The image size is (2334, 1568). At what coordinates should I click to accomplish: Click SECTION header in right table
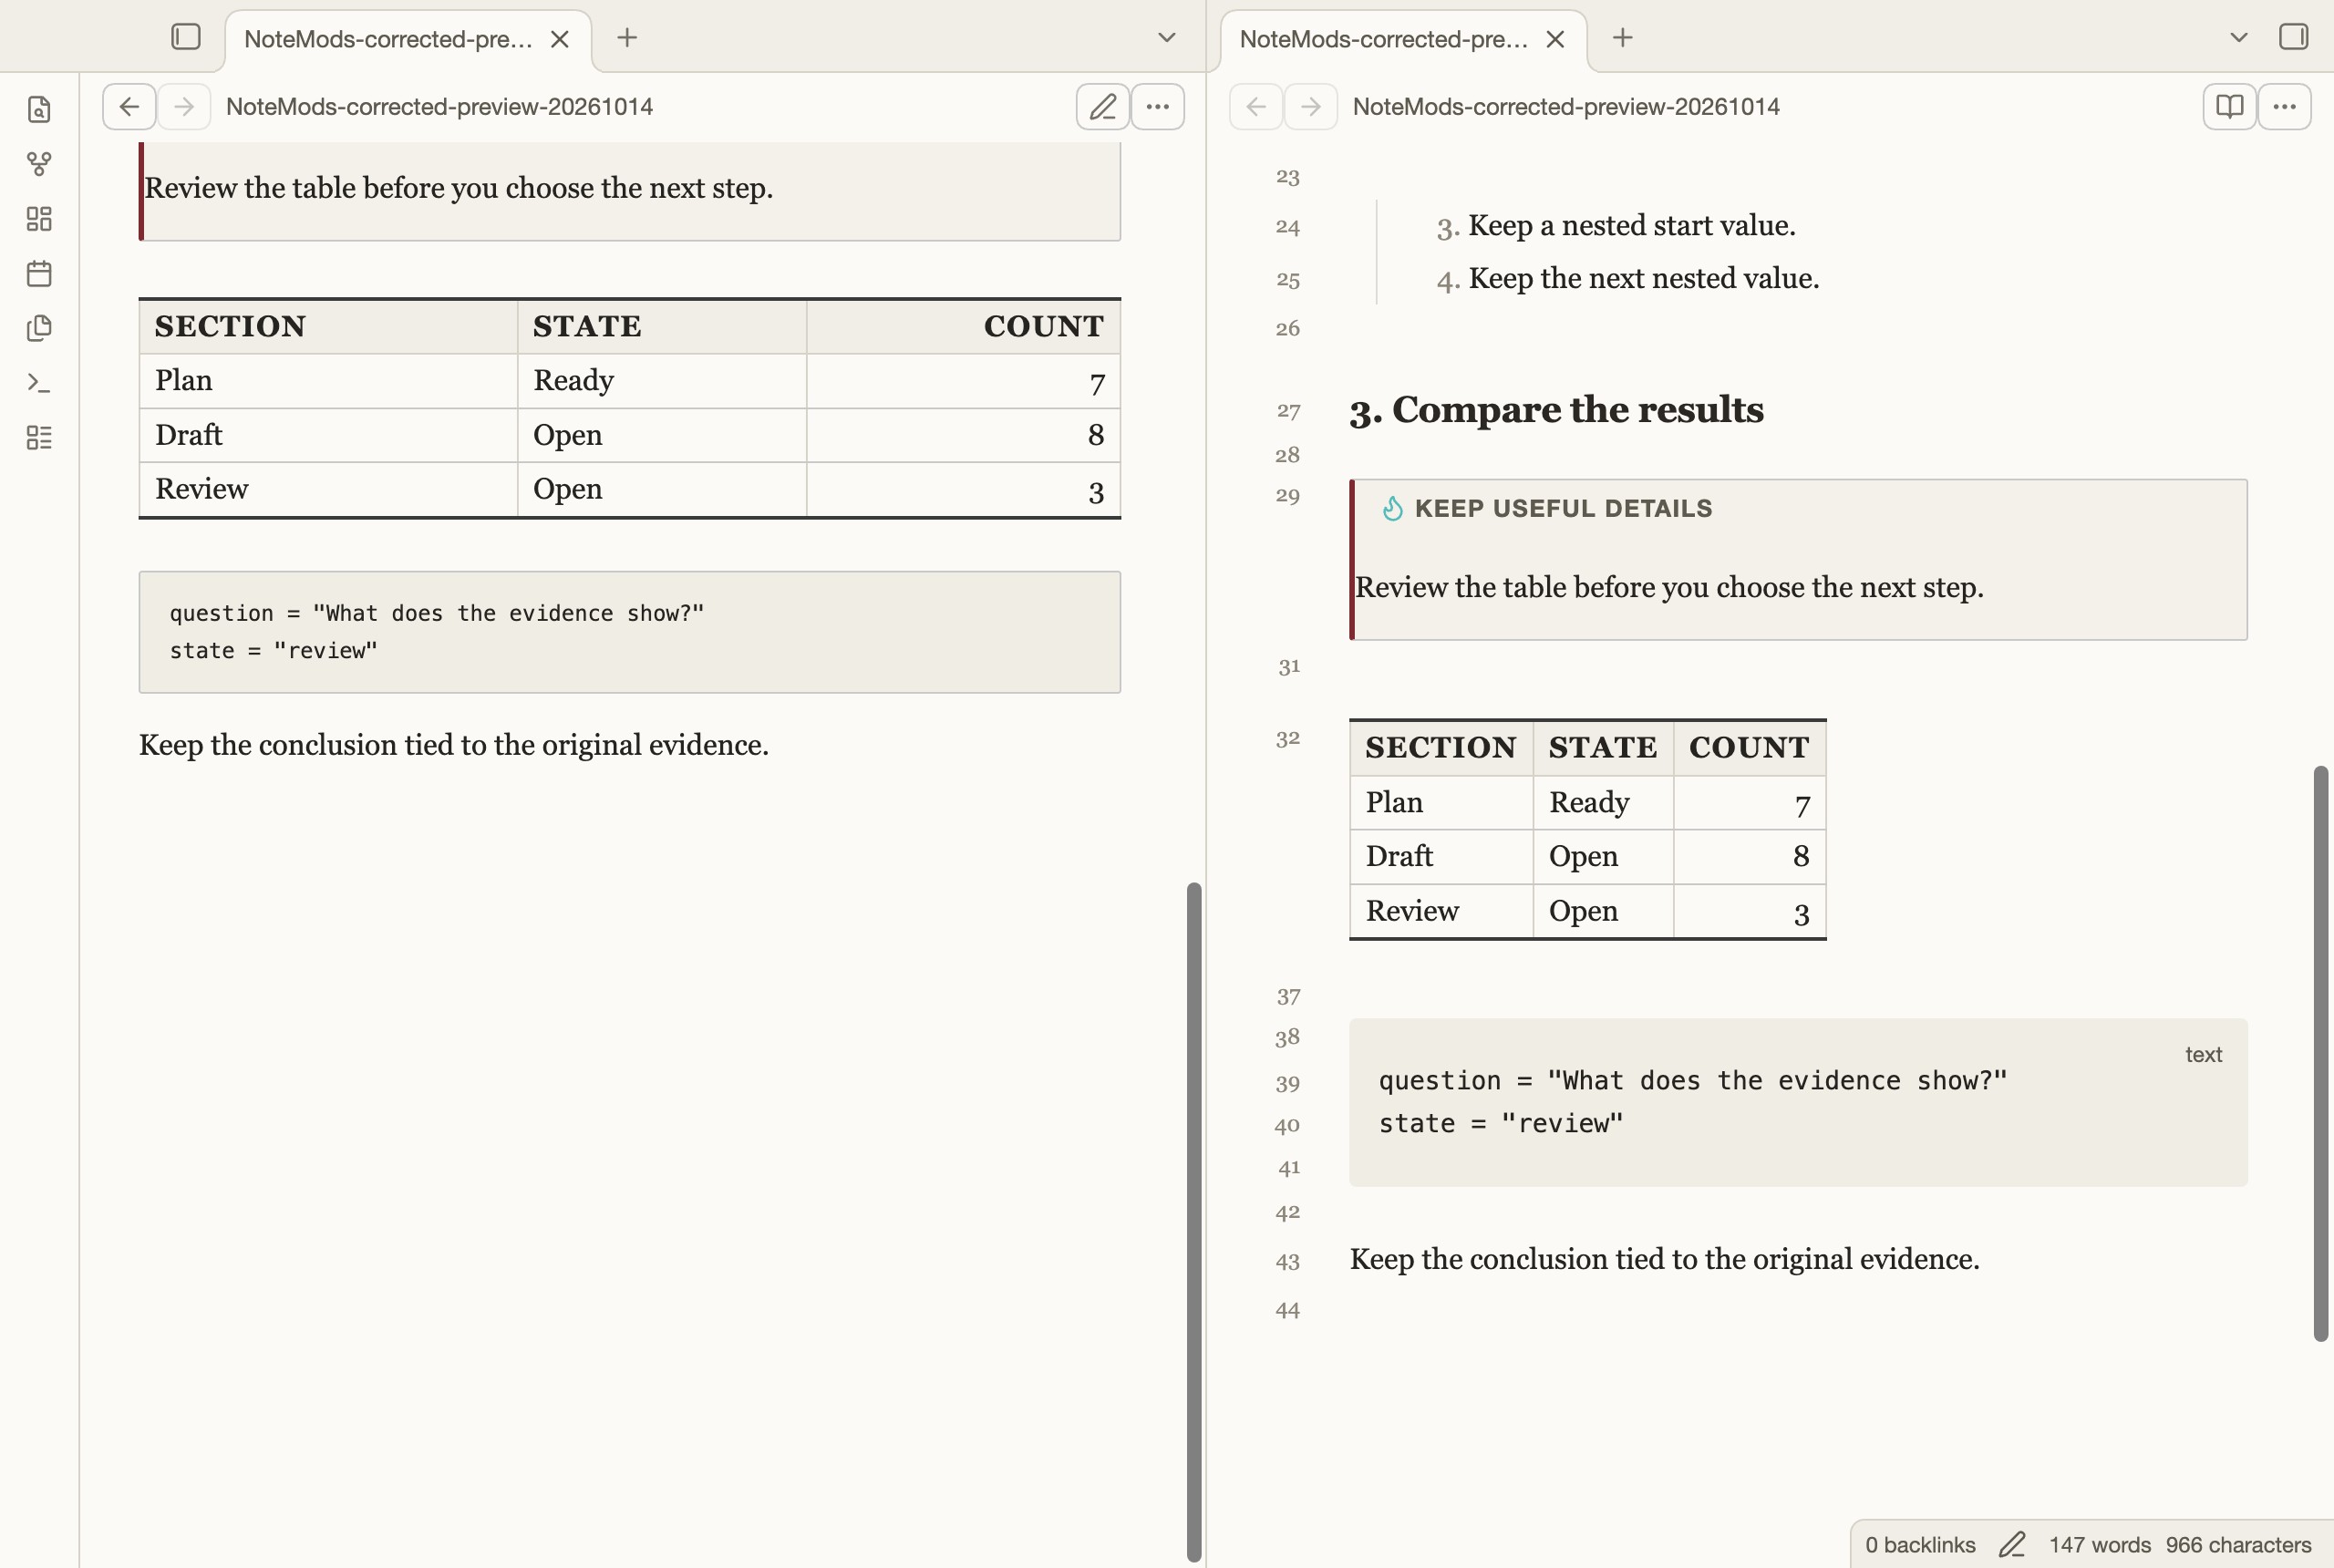1441,747
